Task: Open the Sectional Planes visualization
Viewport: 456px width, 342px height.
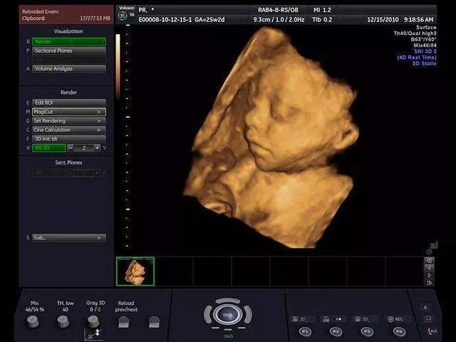Action: click(x=68, y=51)
